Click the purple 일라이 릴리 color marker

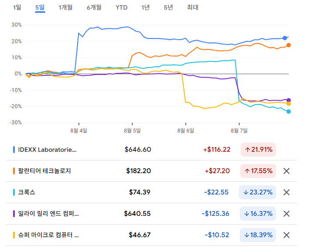coord(14,214)
